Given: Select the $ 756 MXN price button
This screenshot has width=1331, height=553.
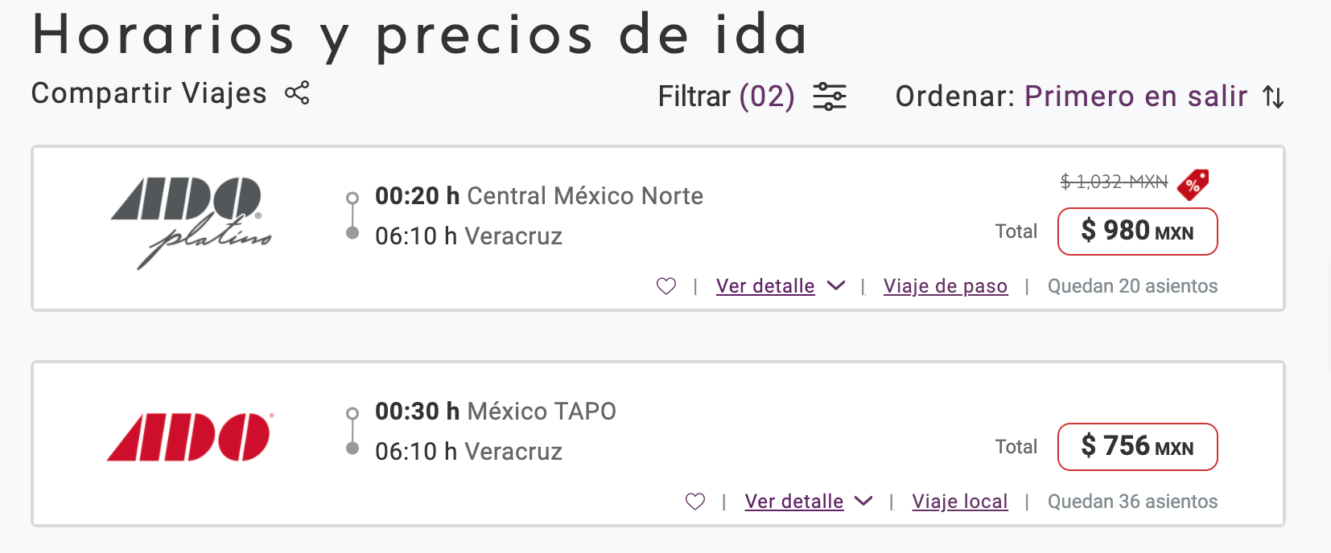Looking at the screenshot, I should tap(1137, 447).
